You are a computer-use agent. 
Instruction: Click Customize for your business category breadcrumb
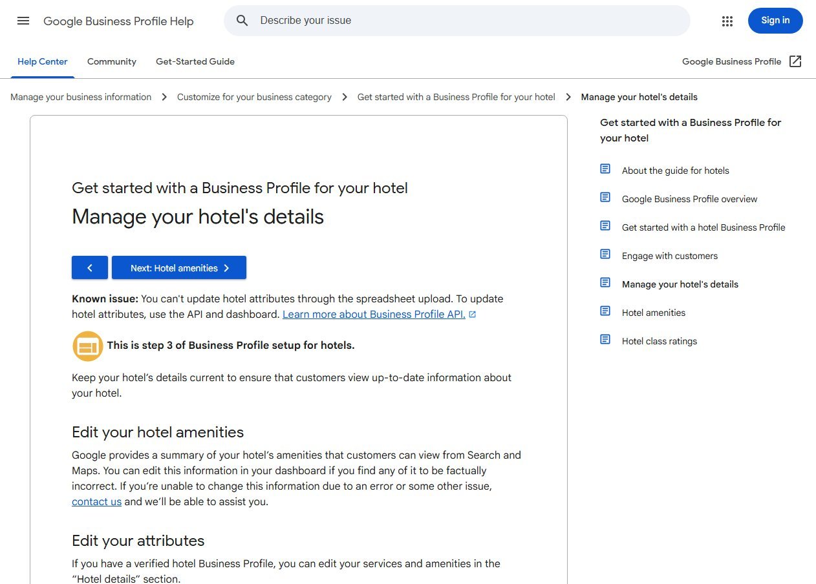tap(254, 97)
